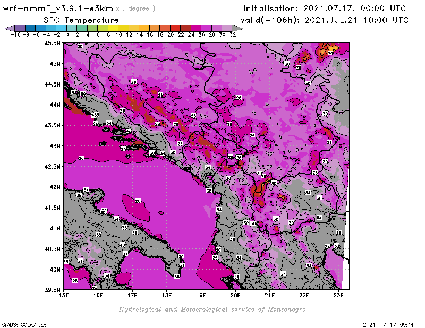Select the dark blue -8 to -6 swatch
Viewport: 425px width, 328px height.
[x=30, y=28]
